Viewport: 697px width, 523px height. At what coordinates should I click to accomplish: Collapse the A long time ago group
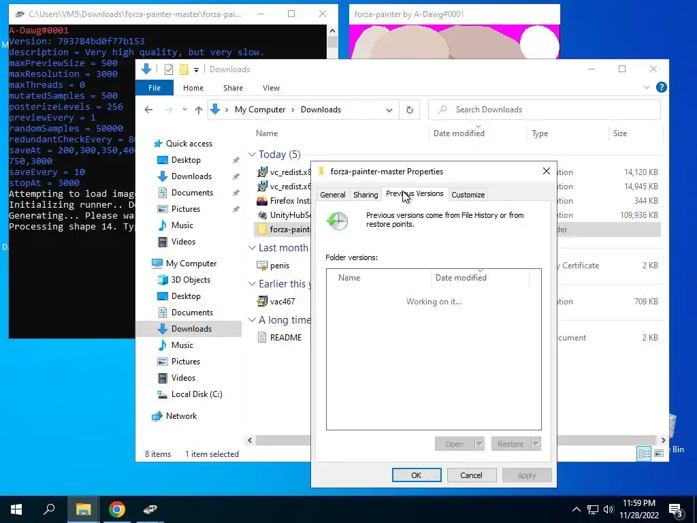(x=252, y=320)
